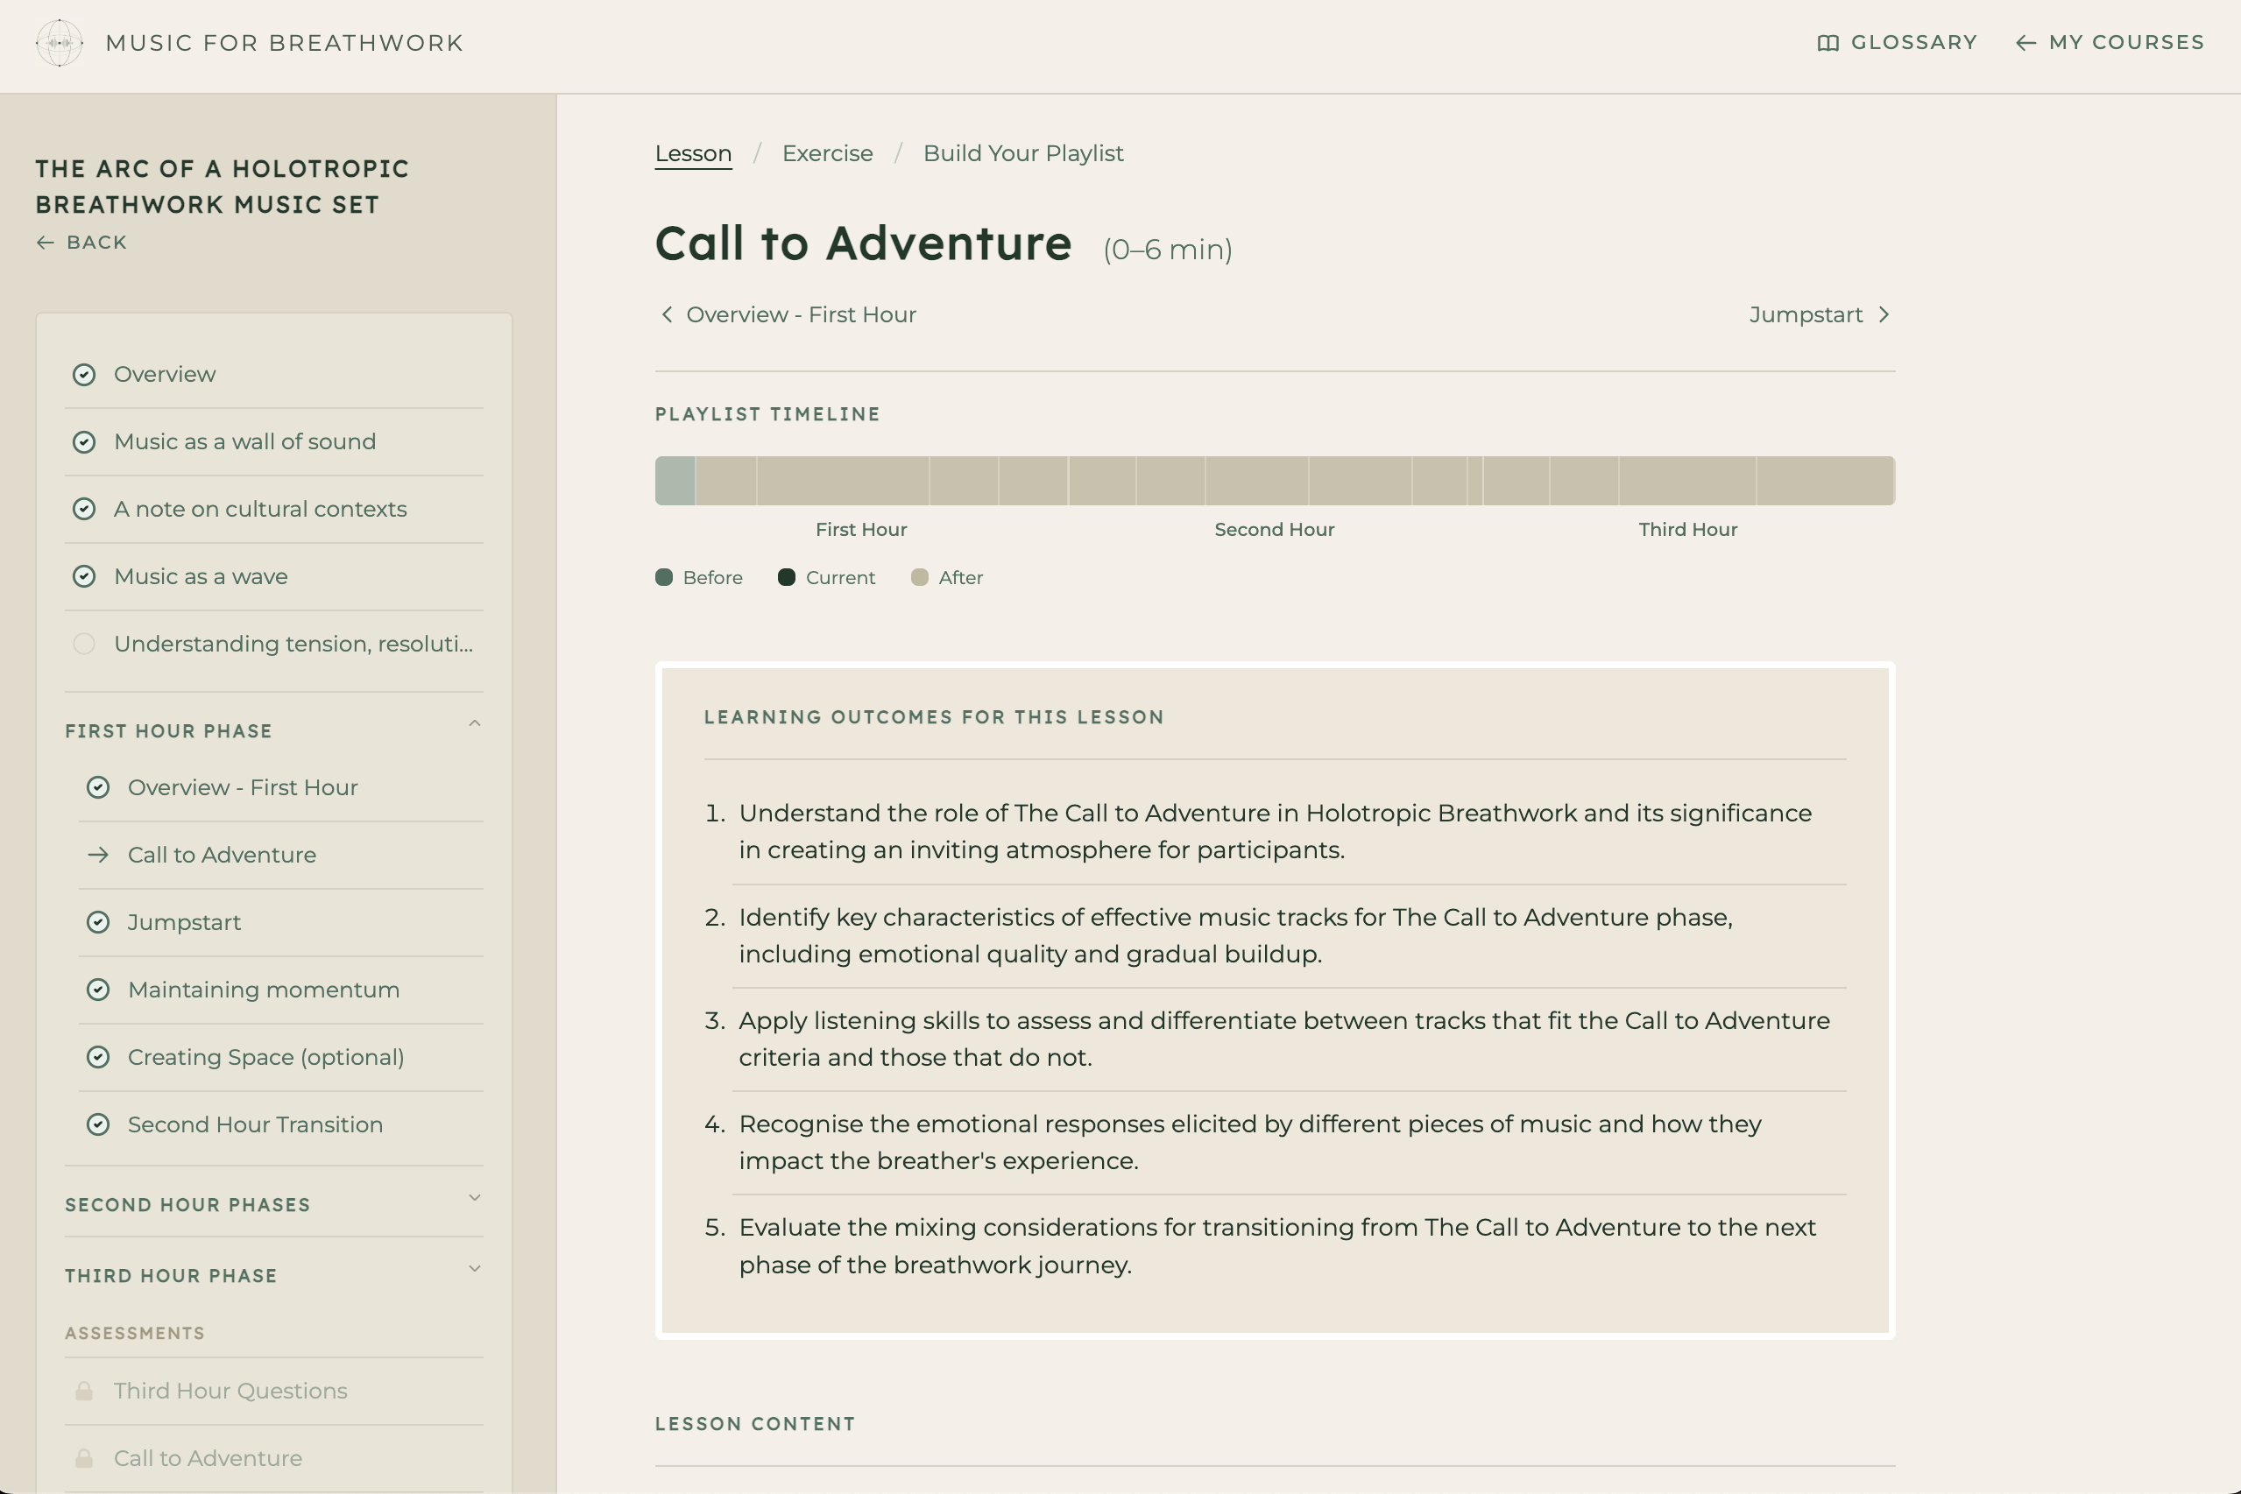Click the highlighted current segment on playlist timeline

click(675, 480)
